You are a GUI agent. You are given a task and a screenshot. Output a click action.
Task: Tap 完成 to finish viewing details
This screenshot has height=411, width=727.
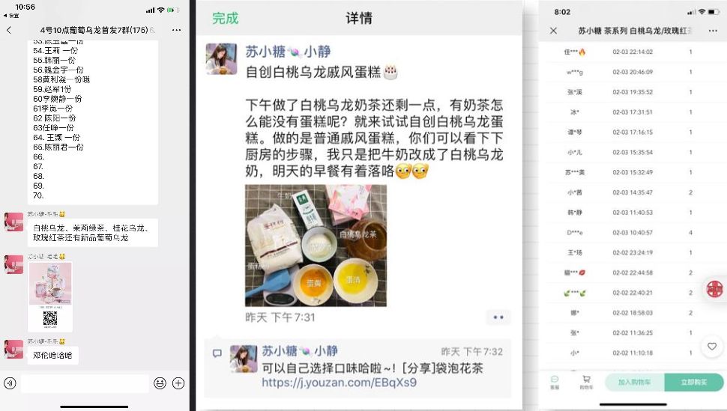tap(226, 18)
